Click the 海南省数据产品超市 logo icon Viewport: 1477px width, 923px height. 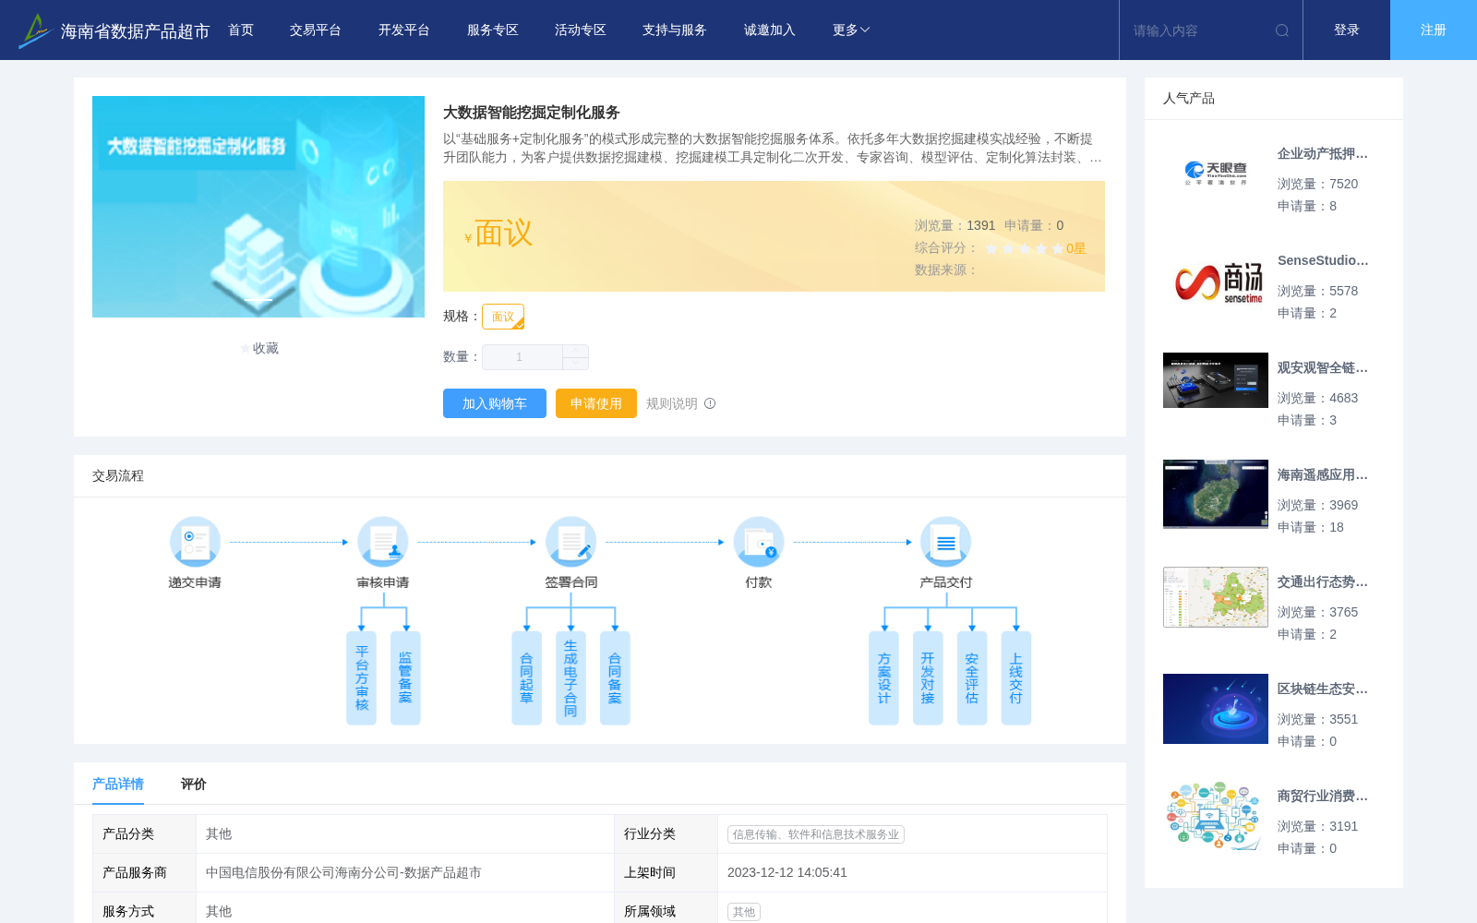click(x=35, y=30)
